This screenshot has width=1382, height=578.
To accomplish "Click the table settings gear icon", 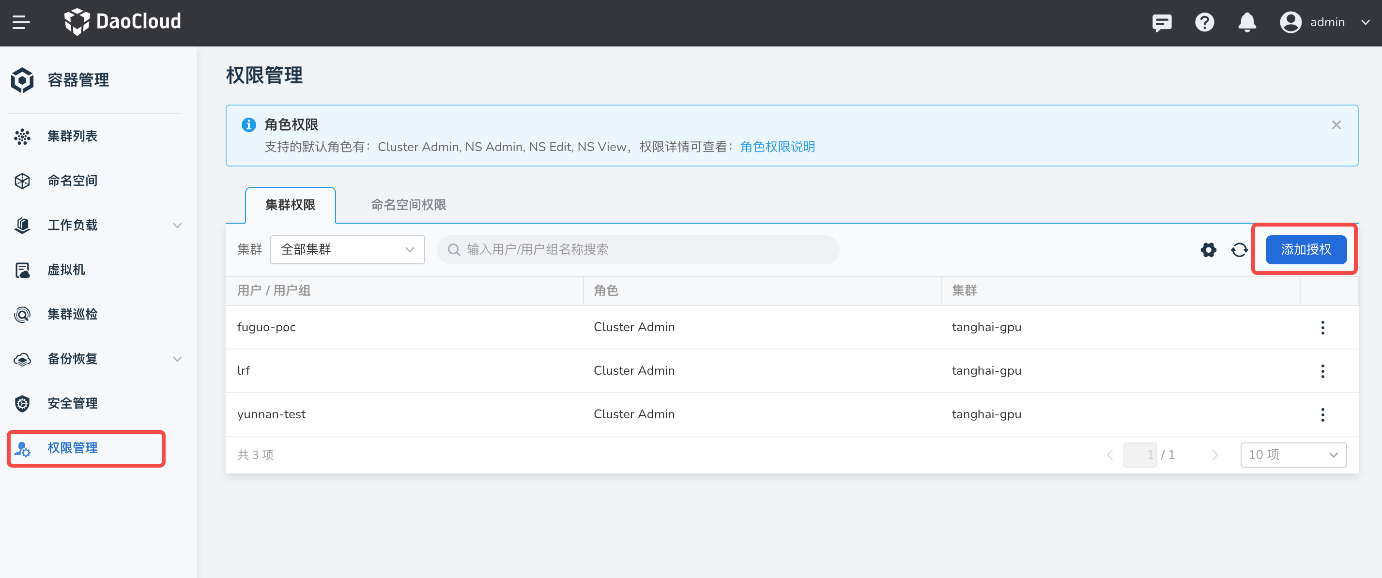I will coord(1208,250).
